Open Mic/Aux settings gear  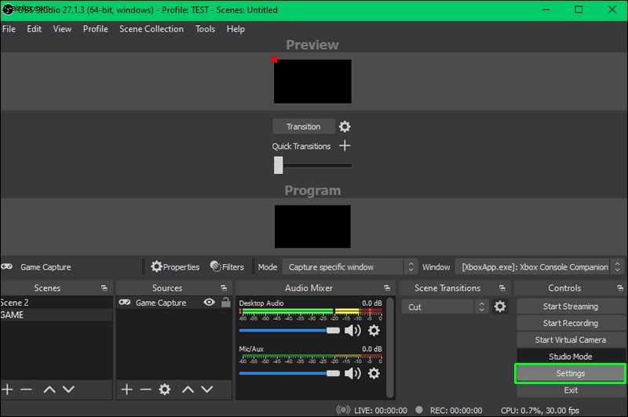click(374, 373)
